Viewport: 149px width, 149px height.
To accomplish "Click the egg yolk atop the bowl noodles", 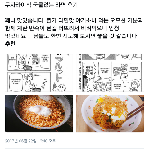I will [x=101, y=100].
